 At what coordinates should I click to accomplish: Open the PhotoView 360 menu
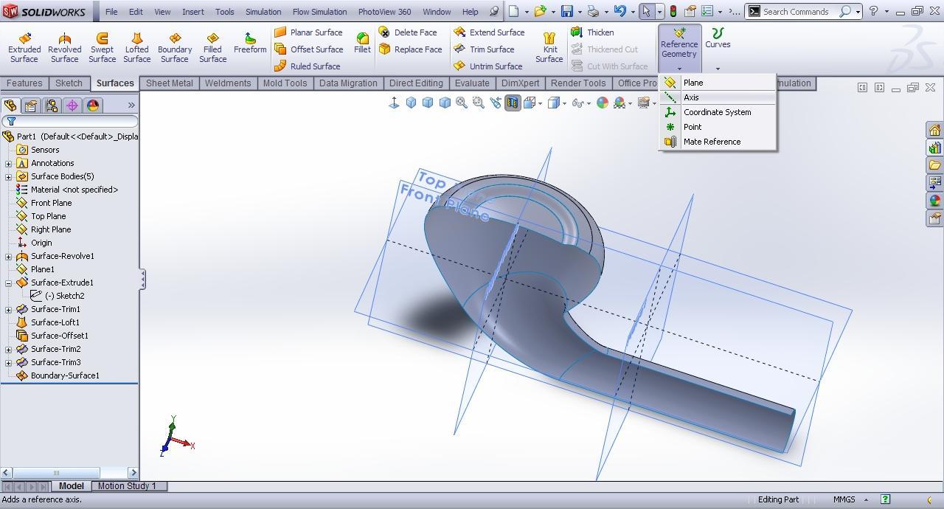coord(384,12)
